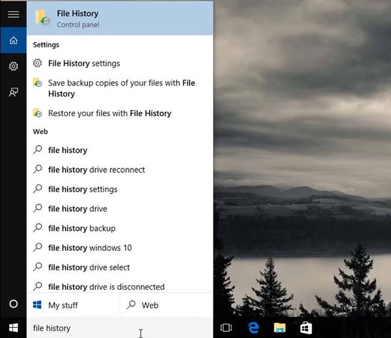
Task: Open File History Control panel best match
Action: pos(120,18)
